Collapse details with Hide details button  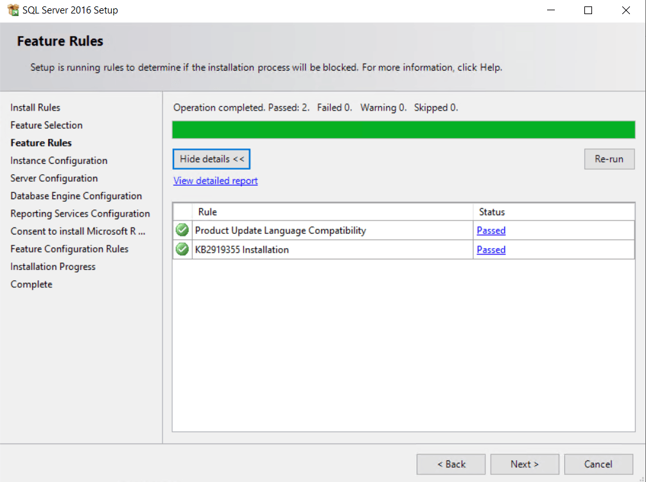(x=211, y=159)
